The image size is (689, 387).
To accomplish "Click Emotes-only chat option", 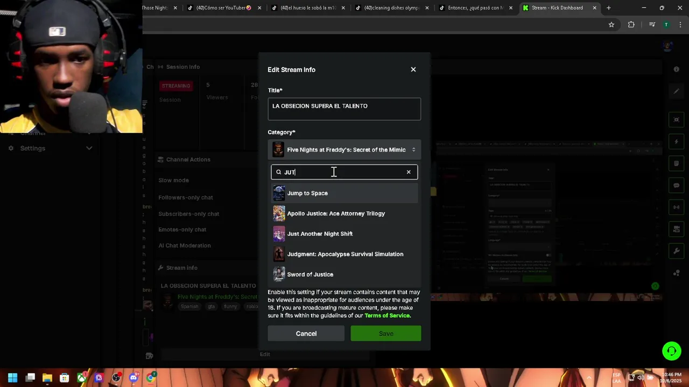I will (x=182, y=230).
